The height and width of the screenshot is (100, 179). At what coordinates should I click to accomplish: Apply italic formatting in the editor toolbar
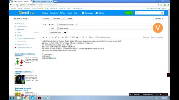coord(46,37)
